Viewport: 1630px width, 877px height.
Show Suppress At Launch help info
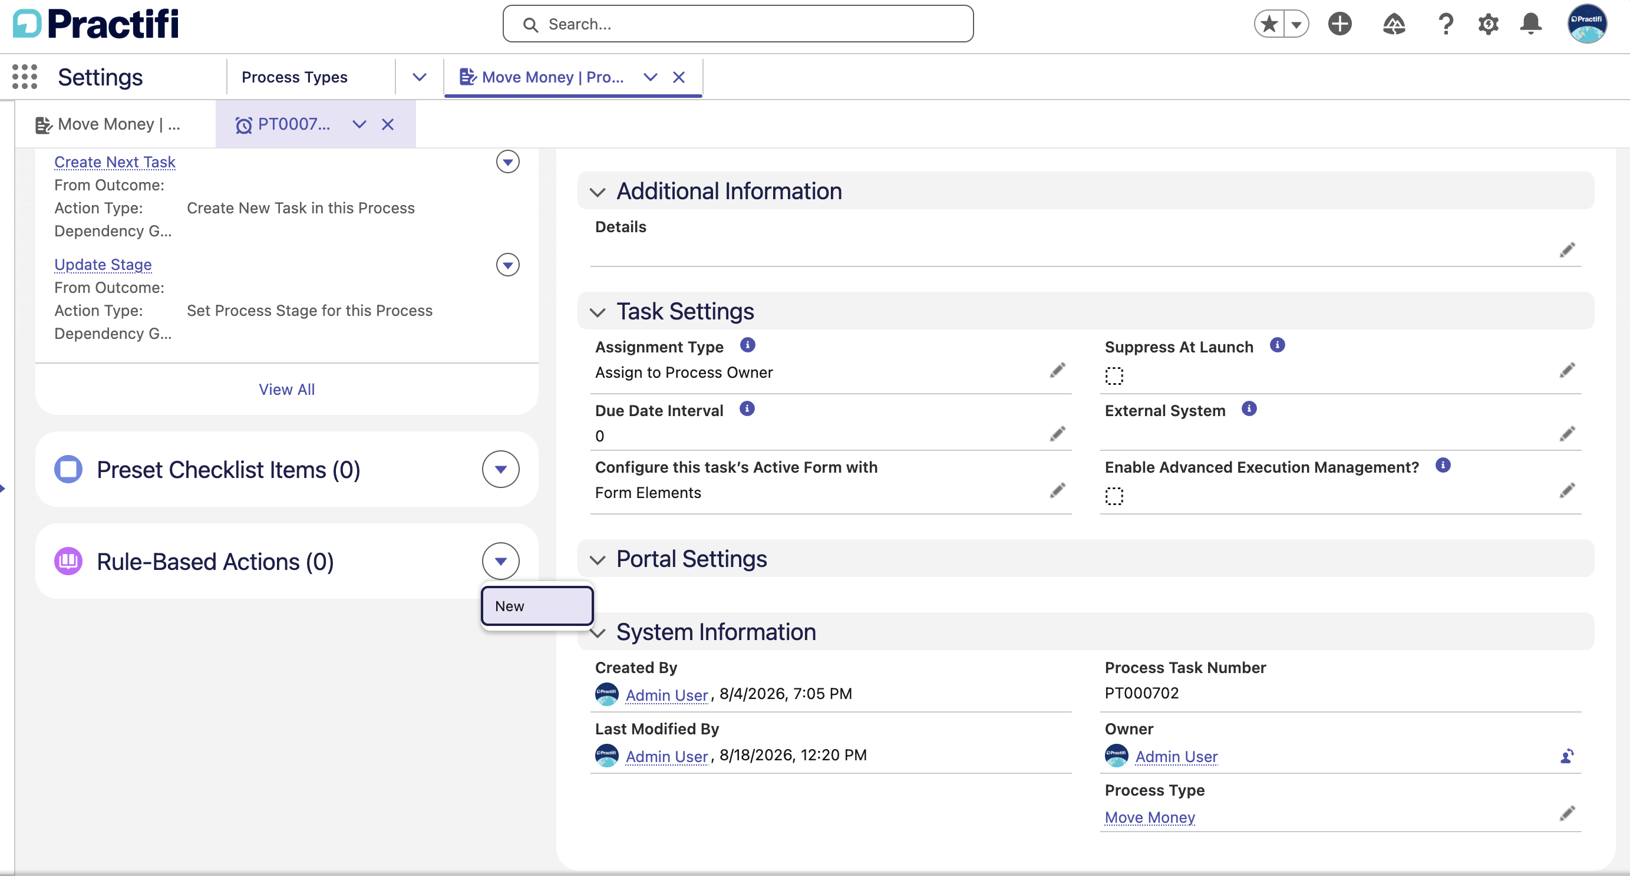pyautogui.click(x=1277, y=345)
